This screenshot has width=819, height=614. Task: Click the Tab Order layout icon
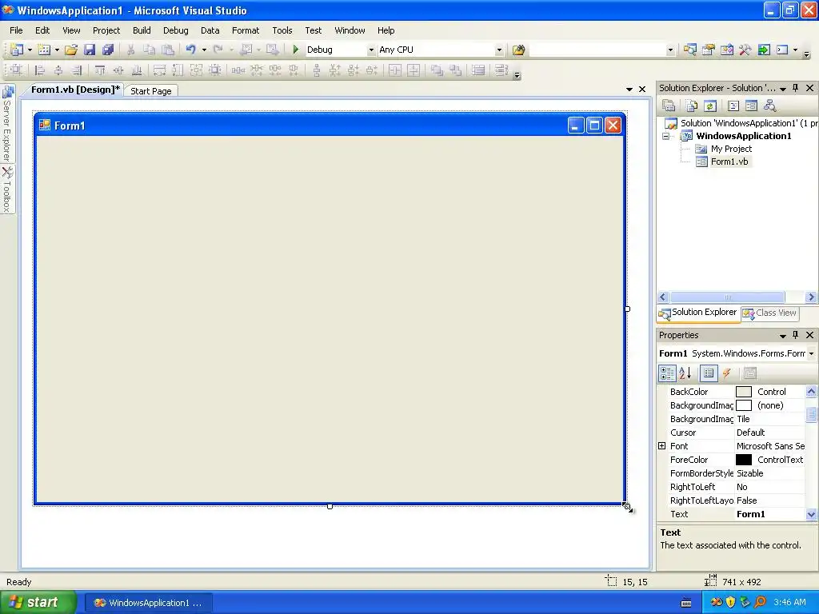(x=501, y=70)
